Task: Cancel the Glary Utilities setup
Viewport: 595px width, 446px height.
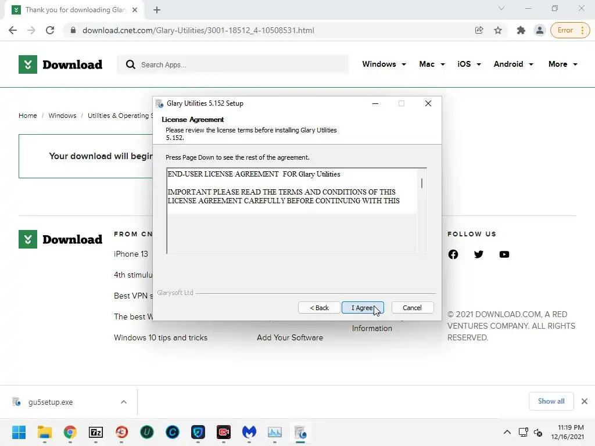Action: click(412, 308)
